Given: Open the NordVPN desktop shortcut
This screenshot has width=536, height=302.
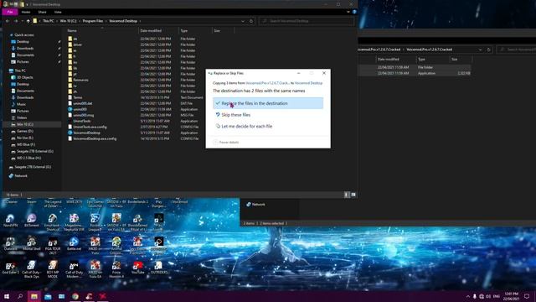Looking at the screenshot, I should (x=10, y=220).
